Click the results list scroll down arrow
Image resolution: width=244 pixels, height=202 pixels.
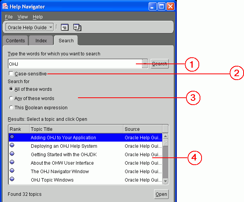[165, 181]
